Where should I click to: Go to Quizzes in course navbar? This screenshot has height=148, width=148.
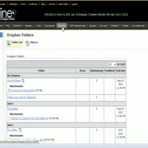93,26
